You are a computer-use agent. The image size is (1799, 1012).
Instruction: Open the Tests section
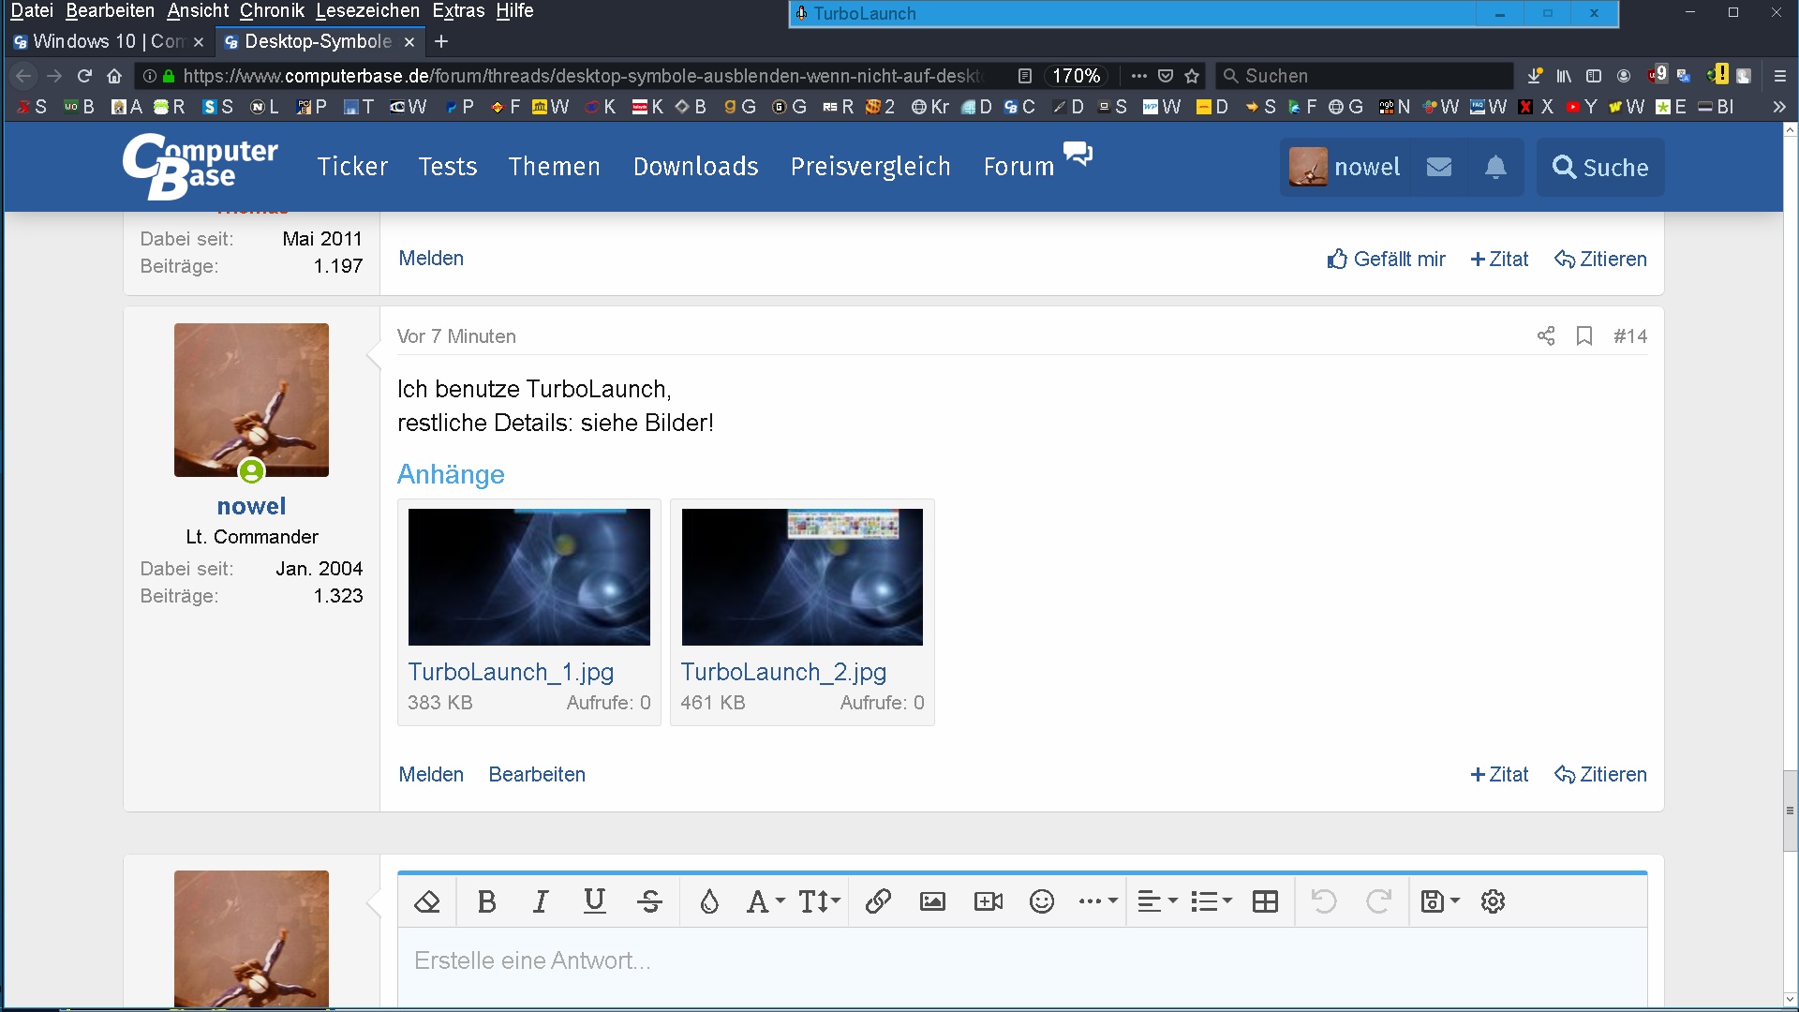tap(448, 167)
